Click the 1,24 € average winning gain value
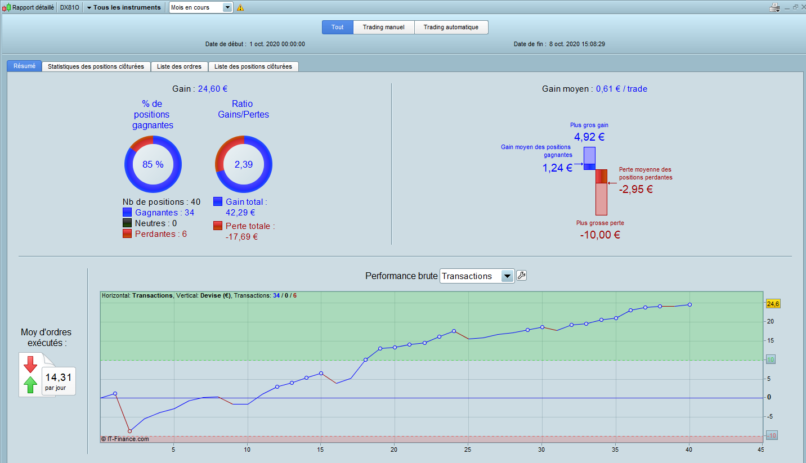 click(x=557, y=168)
